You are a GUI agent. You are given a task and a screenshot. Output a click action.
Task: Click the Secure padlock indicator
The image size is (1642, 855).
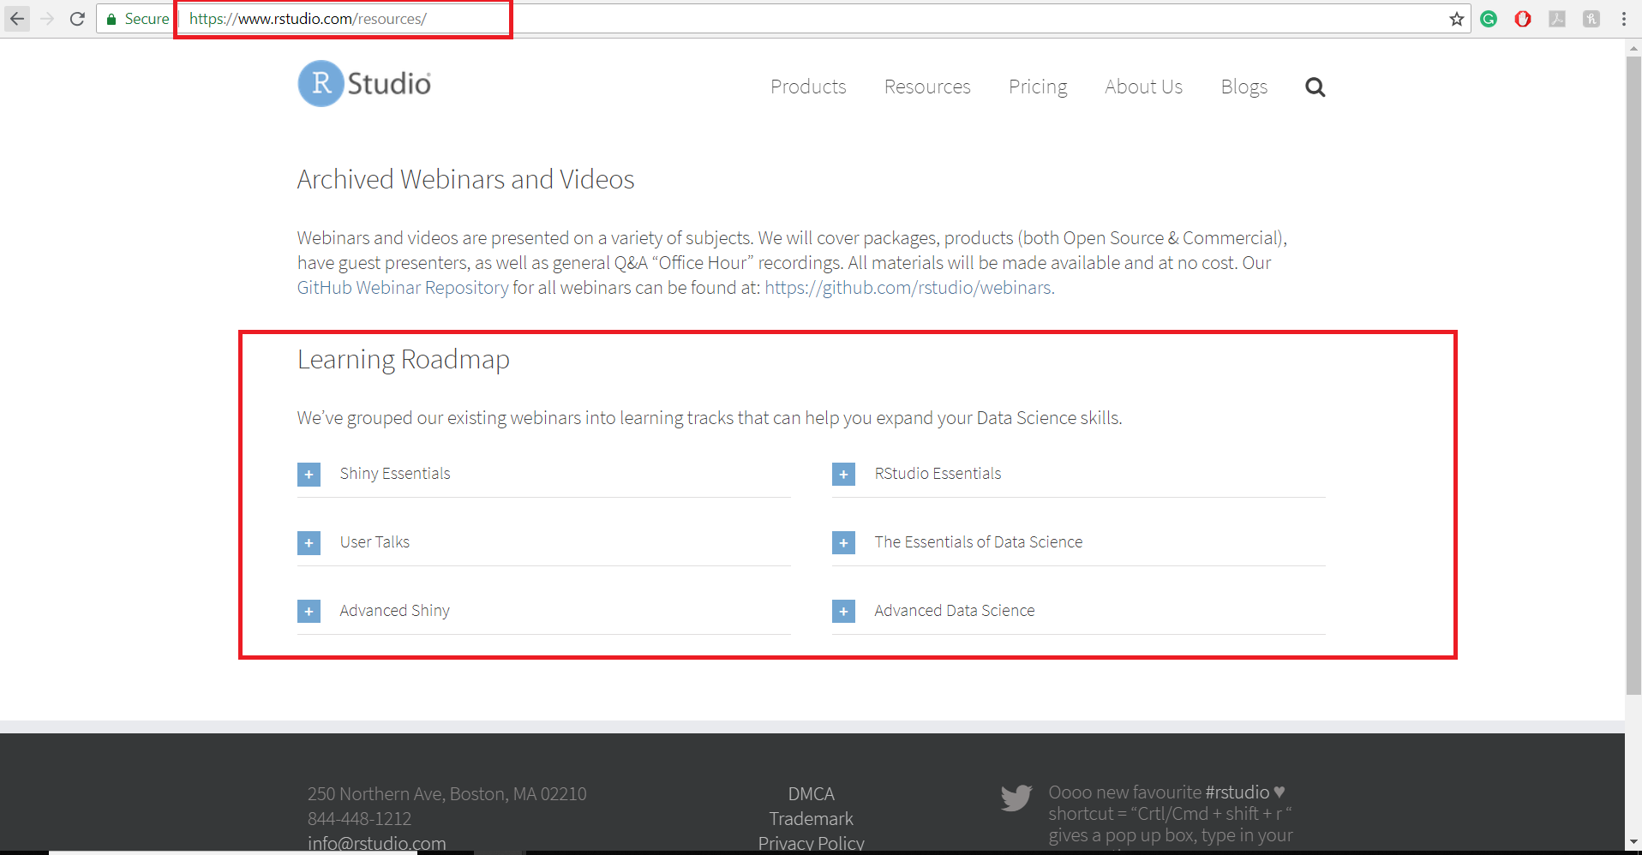tap(137, 19)
